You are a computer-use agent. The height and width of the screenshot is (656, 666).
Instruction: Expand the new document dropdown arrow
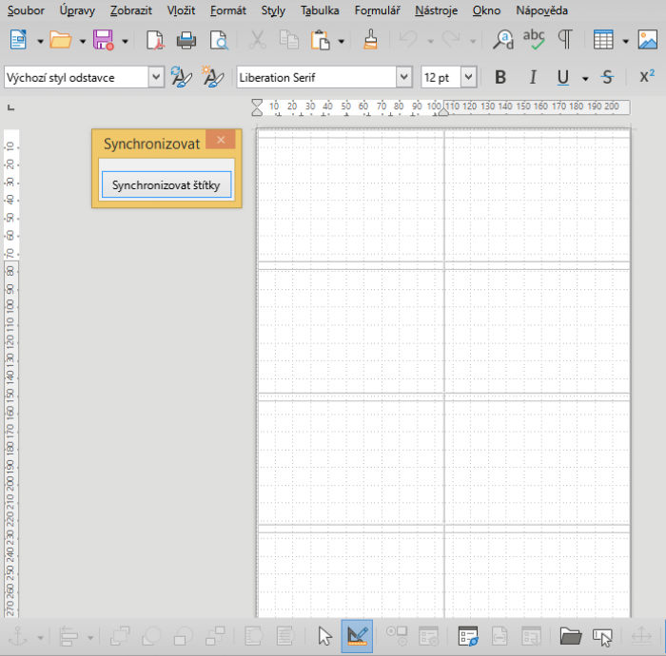[x=40, y=41]
